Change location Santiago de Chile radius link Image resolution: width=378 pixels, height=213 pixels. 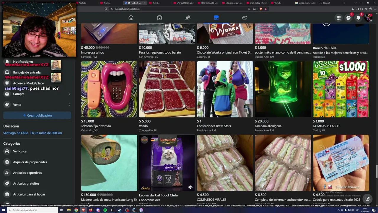coord(32,133)
